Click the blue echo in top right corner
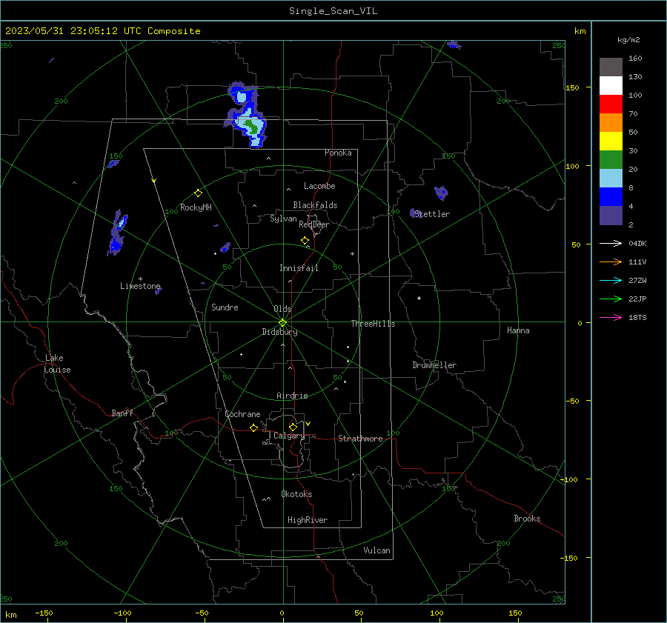 click(x=454, y=44)
